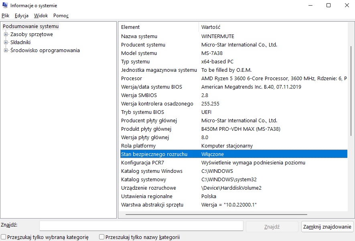Click the System Information app icon in title bar

click(x=5, y=5)
